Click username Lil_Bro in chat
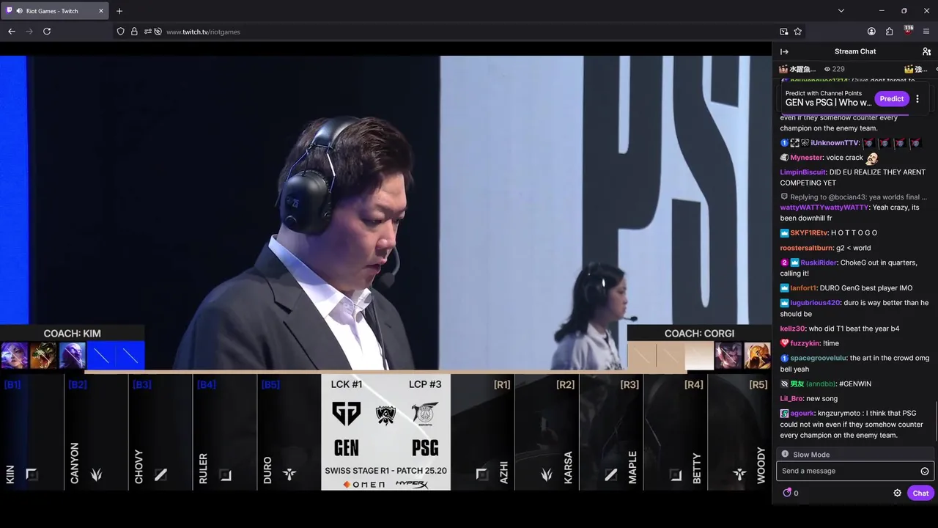 tap(791, 398)
